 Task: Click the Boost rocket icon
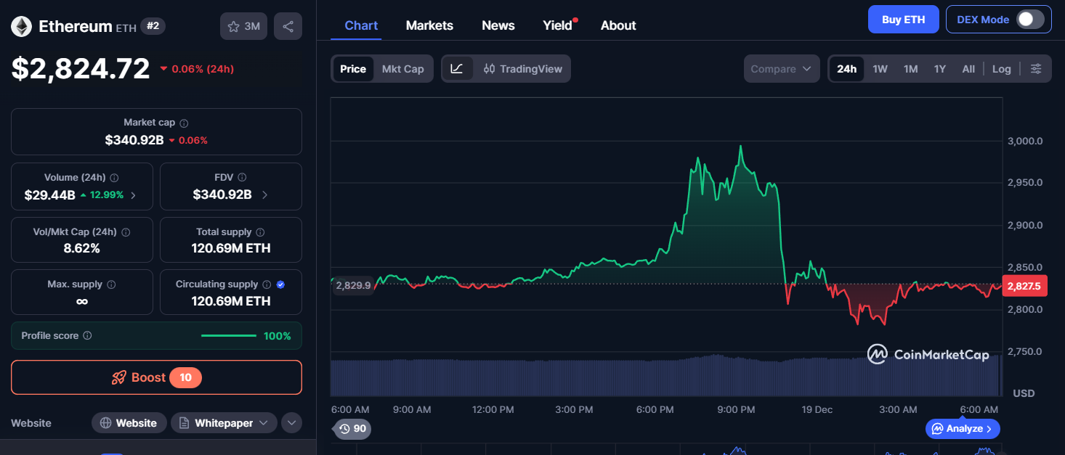(x=118, y=377)
